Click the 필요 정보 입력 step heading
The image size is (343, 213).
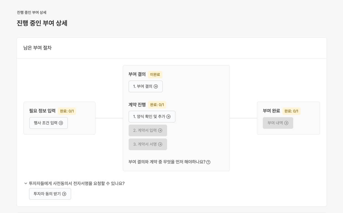[42, 111]
